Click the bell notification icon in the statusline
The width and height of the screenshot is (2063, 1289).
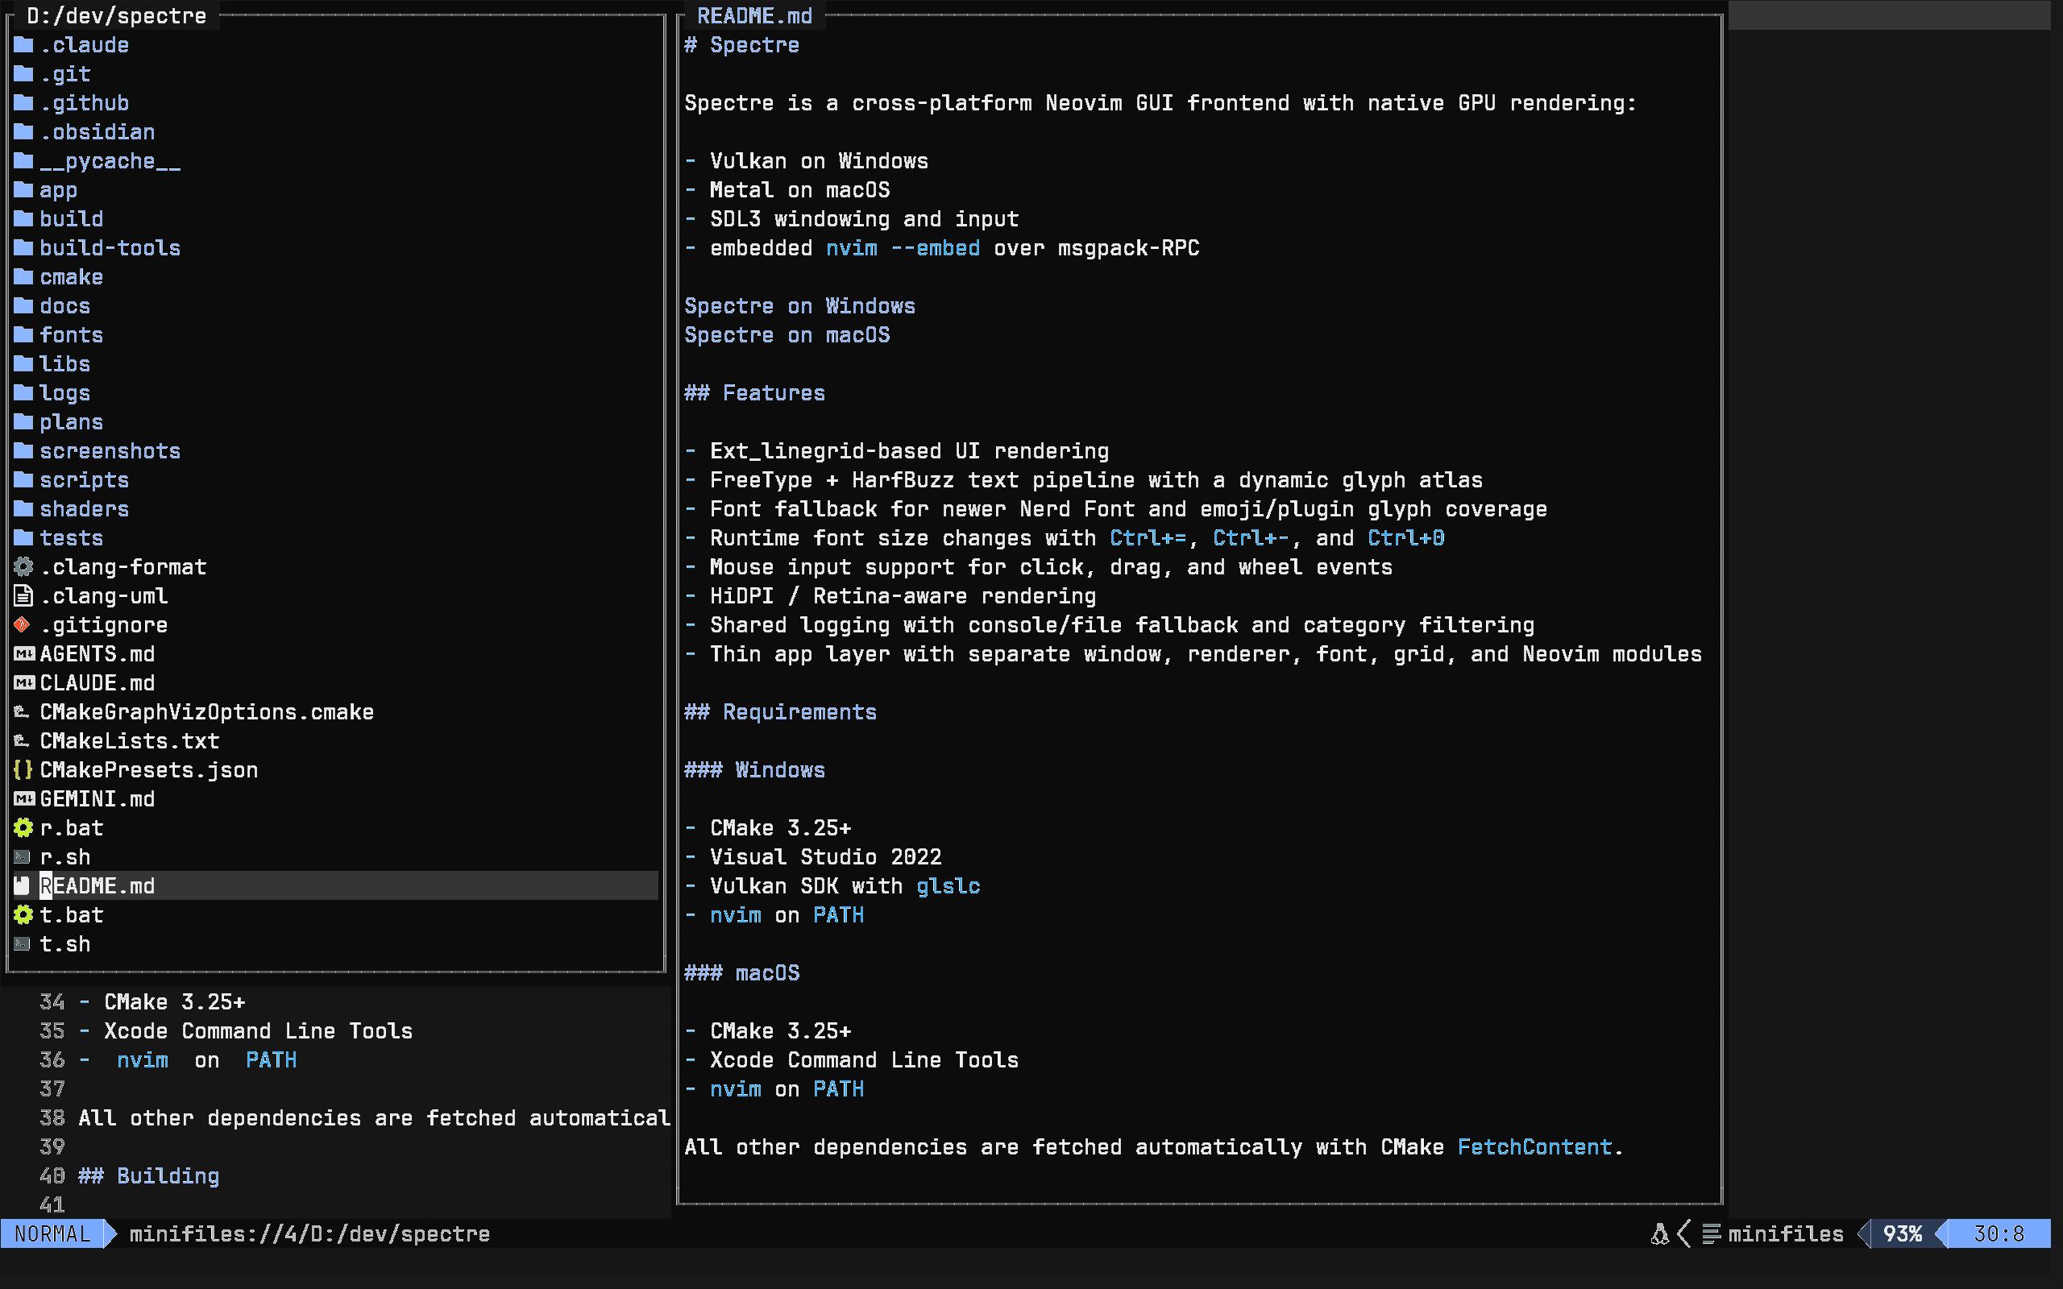point(1660,1233)
